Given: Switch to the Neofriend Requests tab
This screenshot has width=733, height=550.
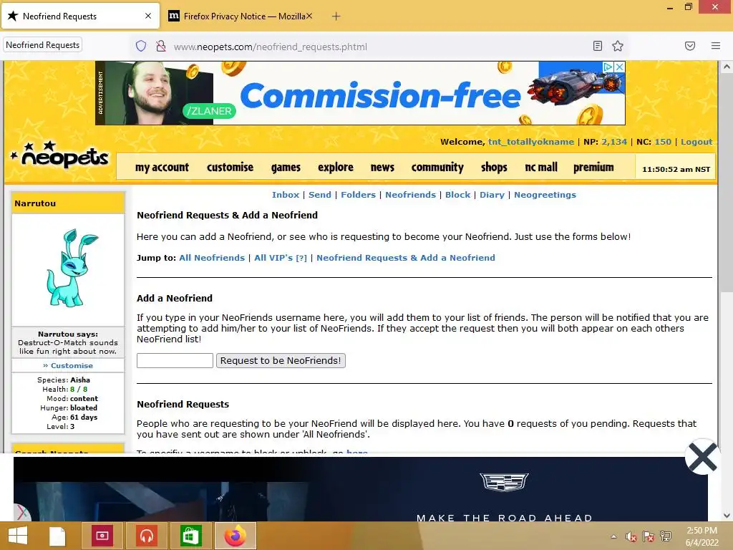Looking at the screenshot, I should (x=80, y=16).
